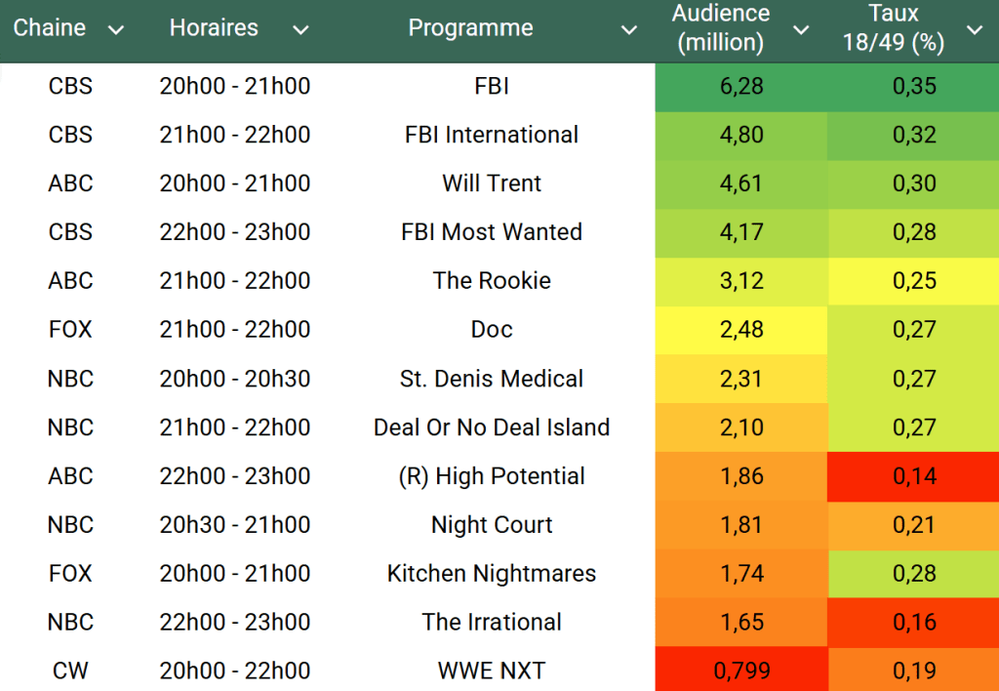Screen dimensions: 999x691
Task: Open the Horaires column filter dropdown
Action: pyautogui.click(x=300, y=30)
